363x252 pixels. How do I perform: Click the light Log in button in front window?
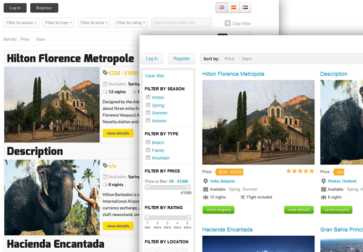tap(152, 59)
